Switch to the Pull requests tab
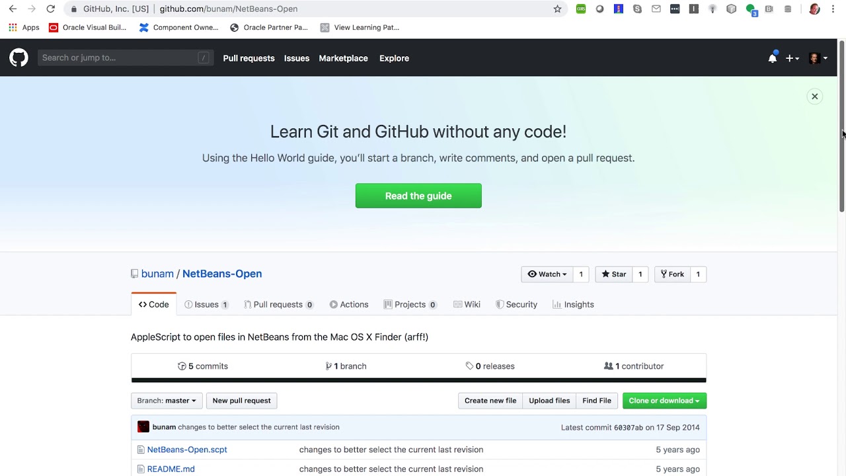The height and width of the screenshot is (476, 846). point(278,304)
